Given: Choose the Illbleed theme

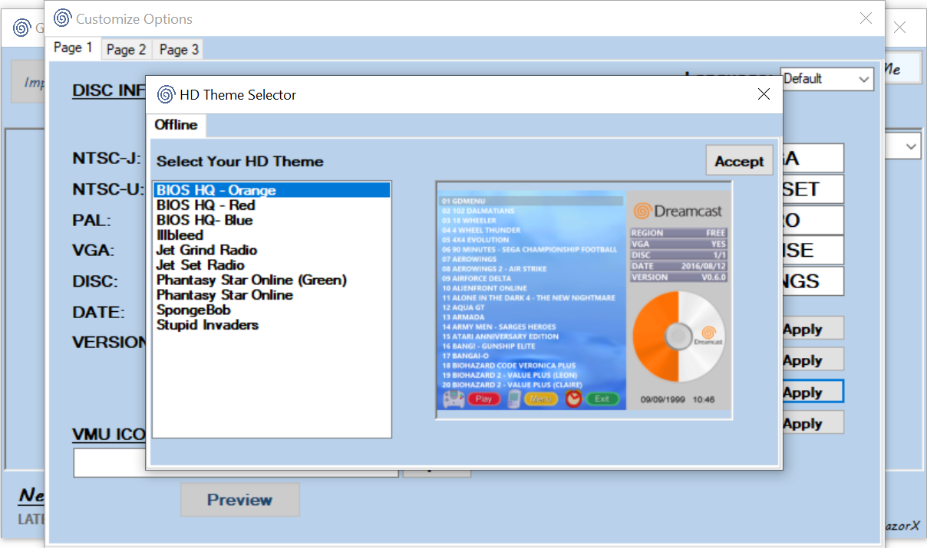Looking at the screenshot, I should point(272,235).
